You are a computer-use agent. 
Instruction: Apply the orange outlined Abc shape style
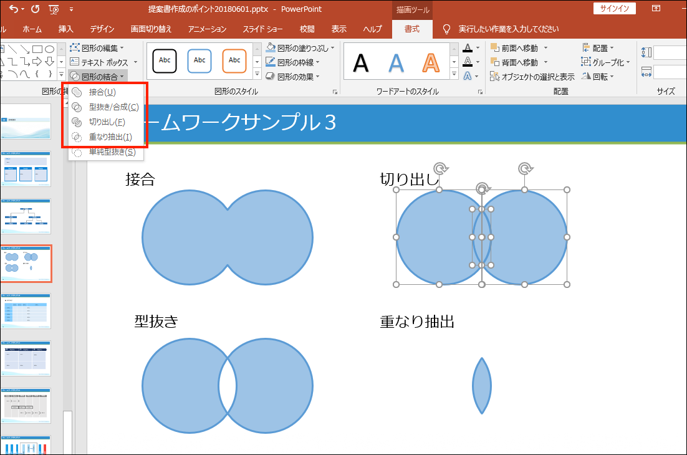pos(234,60)
